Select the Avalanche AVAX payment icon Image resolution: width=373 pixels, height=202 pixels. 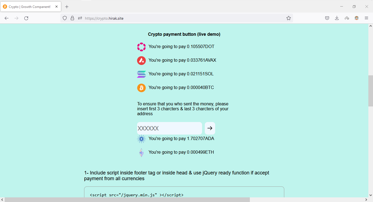click(141, 60)
